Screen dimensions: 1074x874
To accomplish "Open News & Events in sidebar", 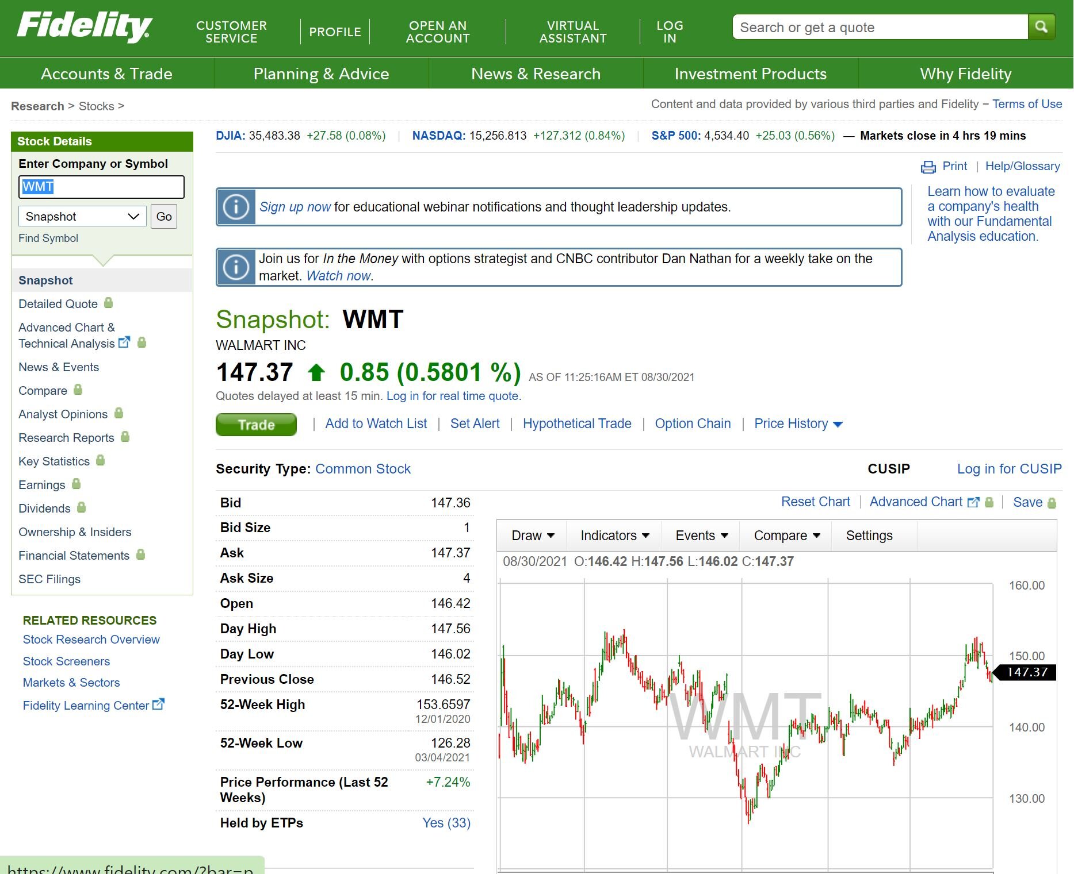I will [x=59, y=367].
